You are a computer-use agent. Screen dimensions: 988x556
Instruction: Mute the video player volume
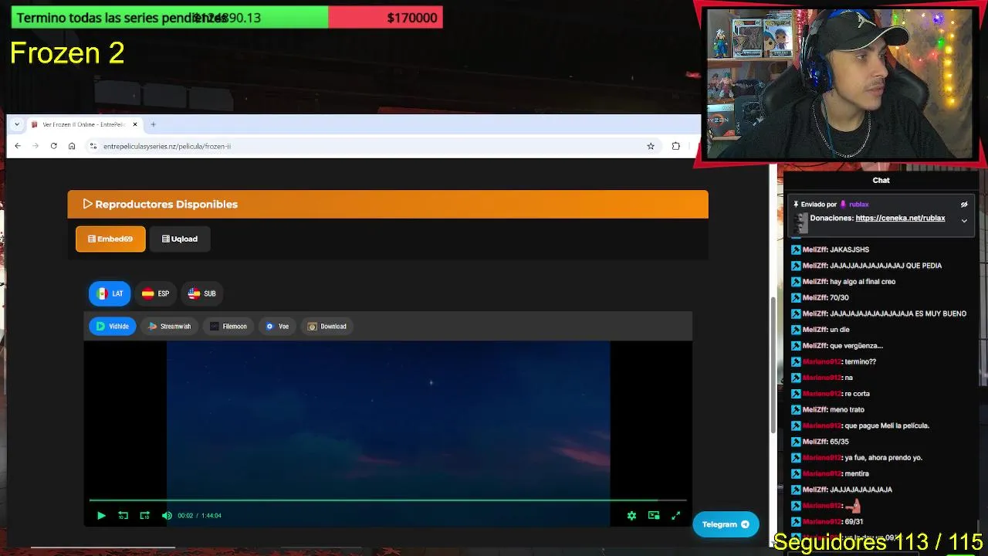pos(167,515)
